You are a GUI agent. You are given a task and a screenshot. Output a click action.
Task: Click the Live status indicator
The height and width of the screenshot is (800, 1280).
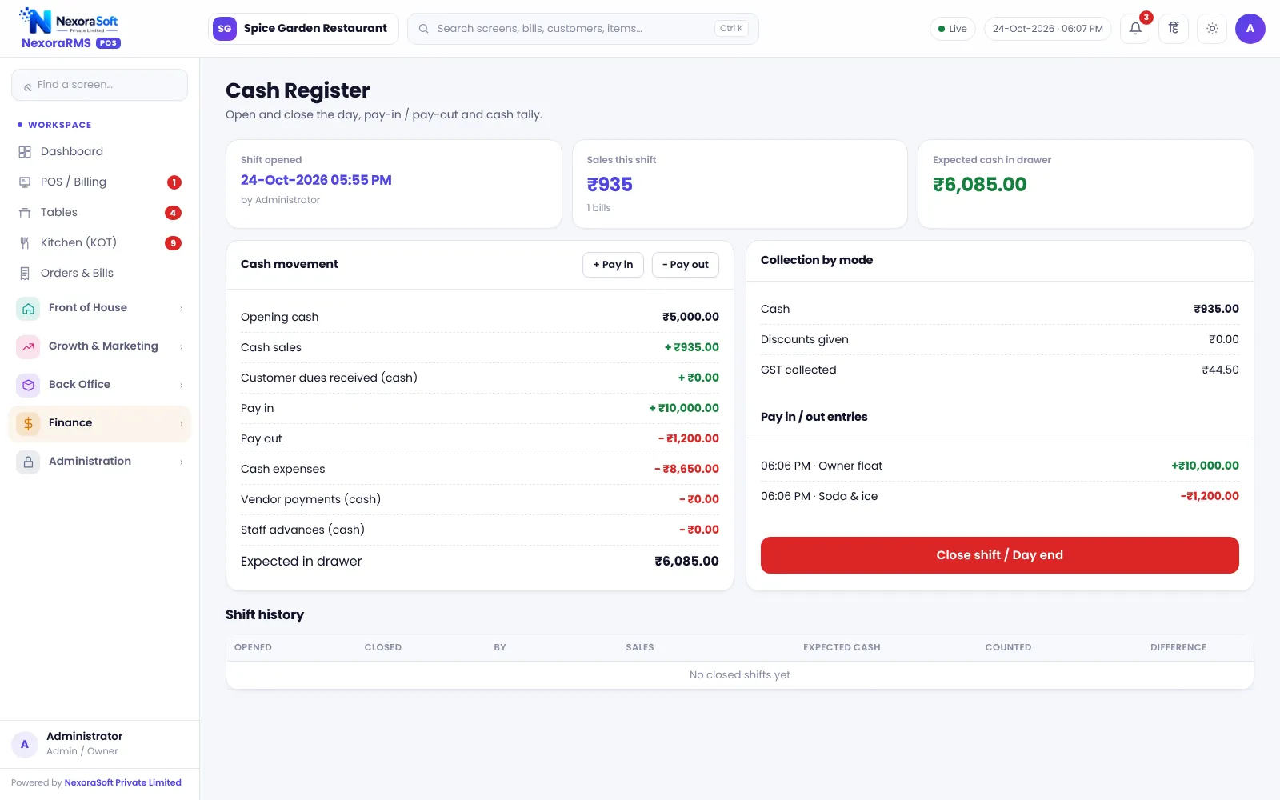(952, 29)
